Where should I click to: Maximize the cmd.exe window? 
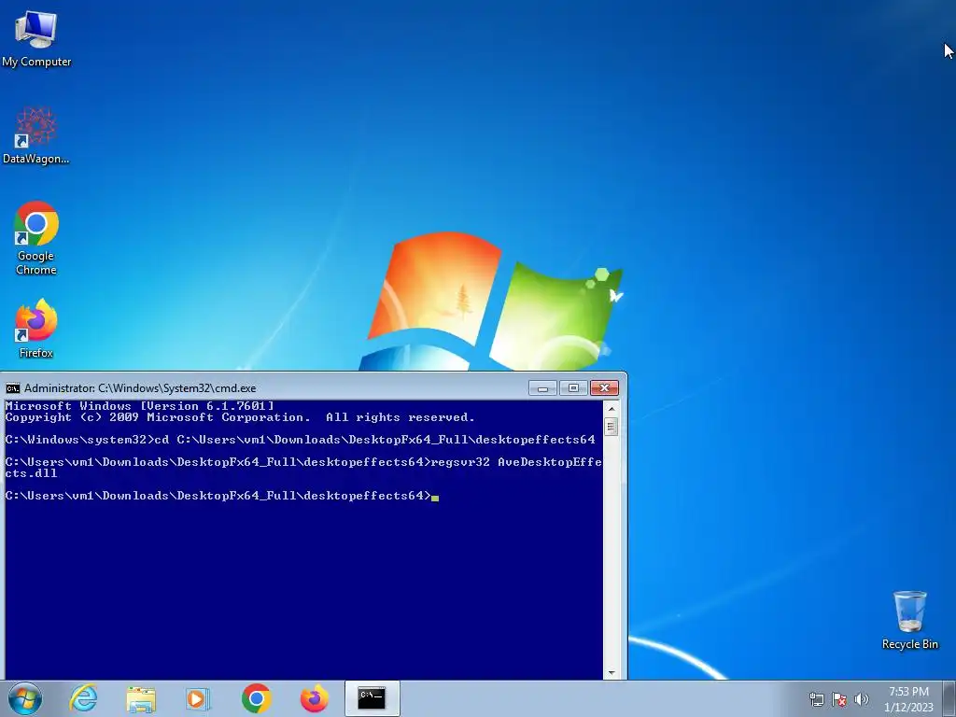(573, 387)
